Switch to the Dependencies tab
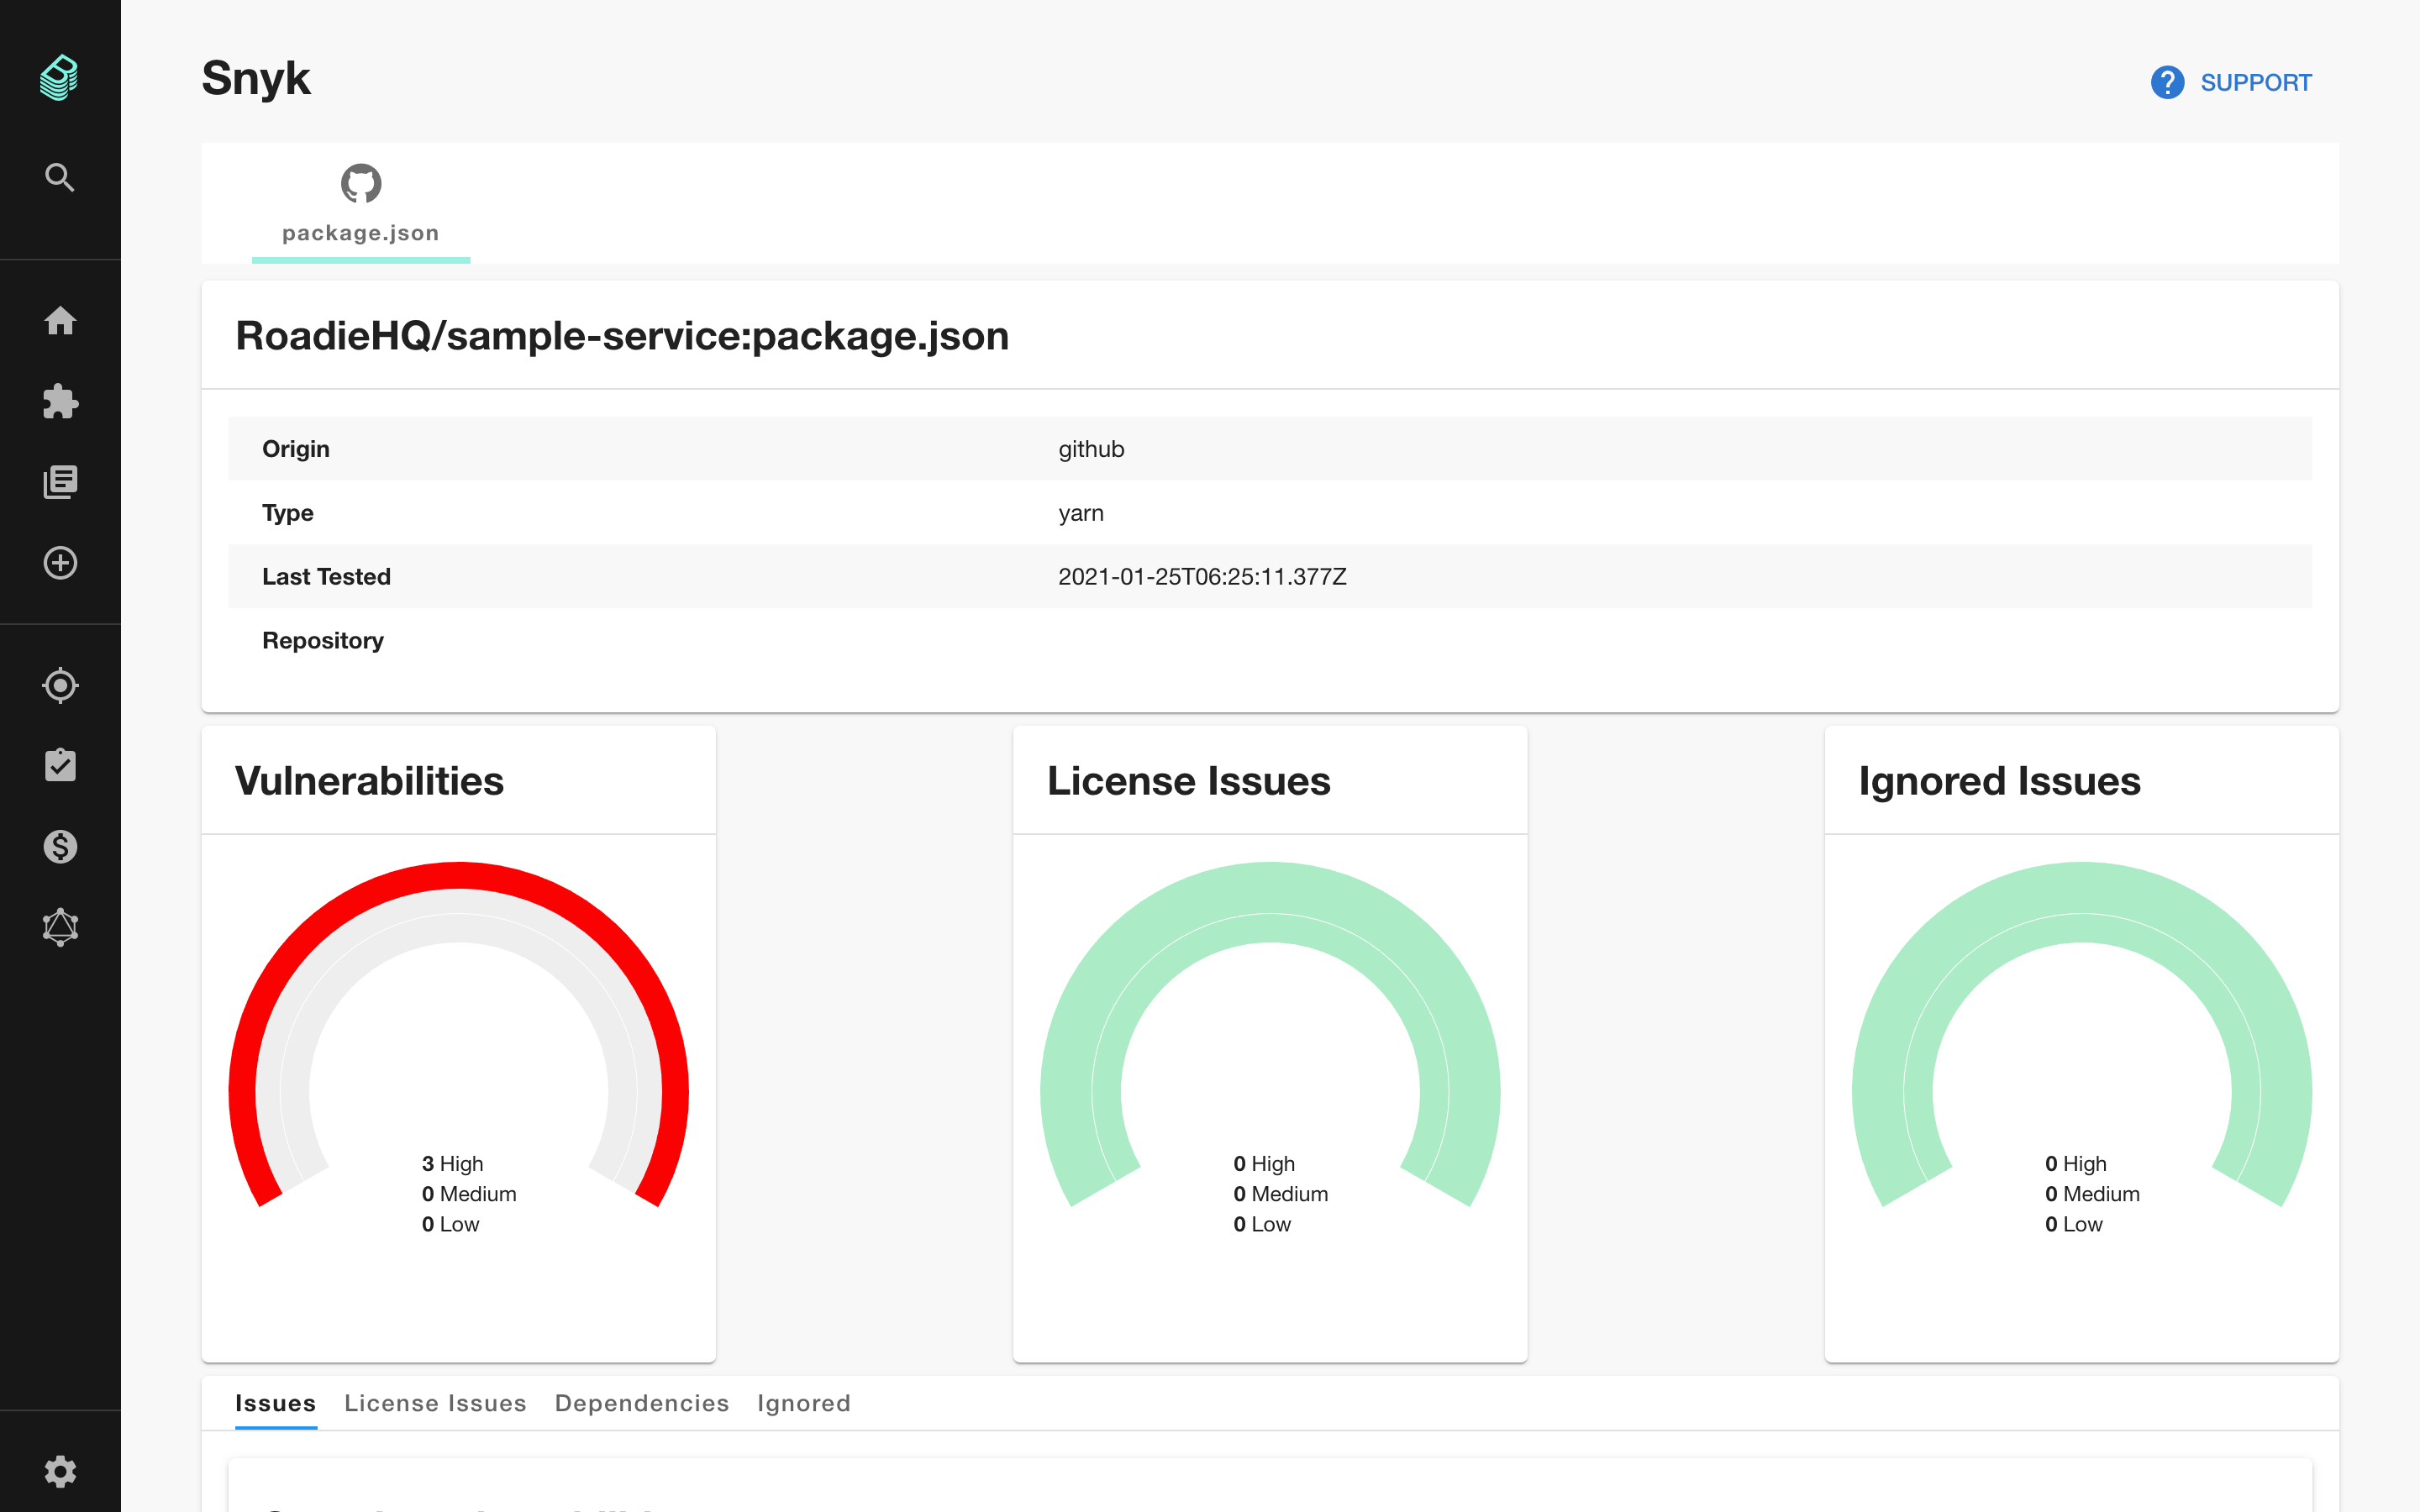 (x=642, y=1403)
